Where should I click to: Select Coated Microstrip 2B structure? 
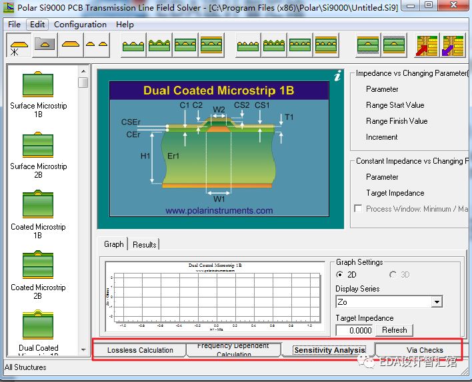tap(38, 276)
